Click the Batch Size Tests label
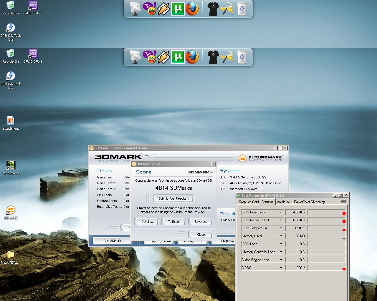The height and width of the screenshot is (301, 377). (x=109, y=207)
